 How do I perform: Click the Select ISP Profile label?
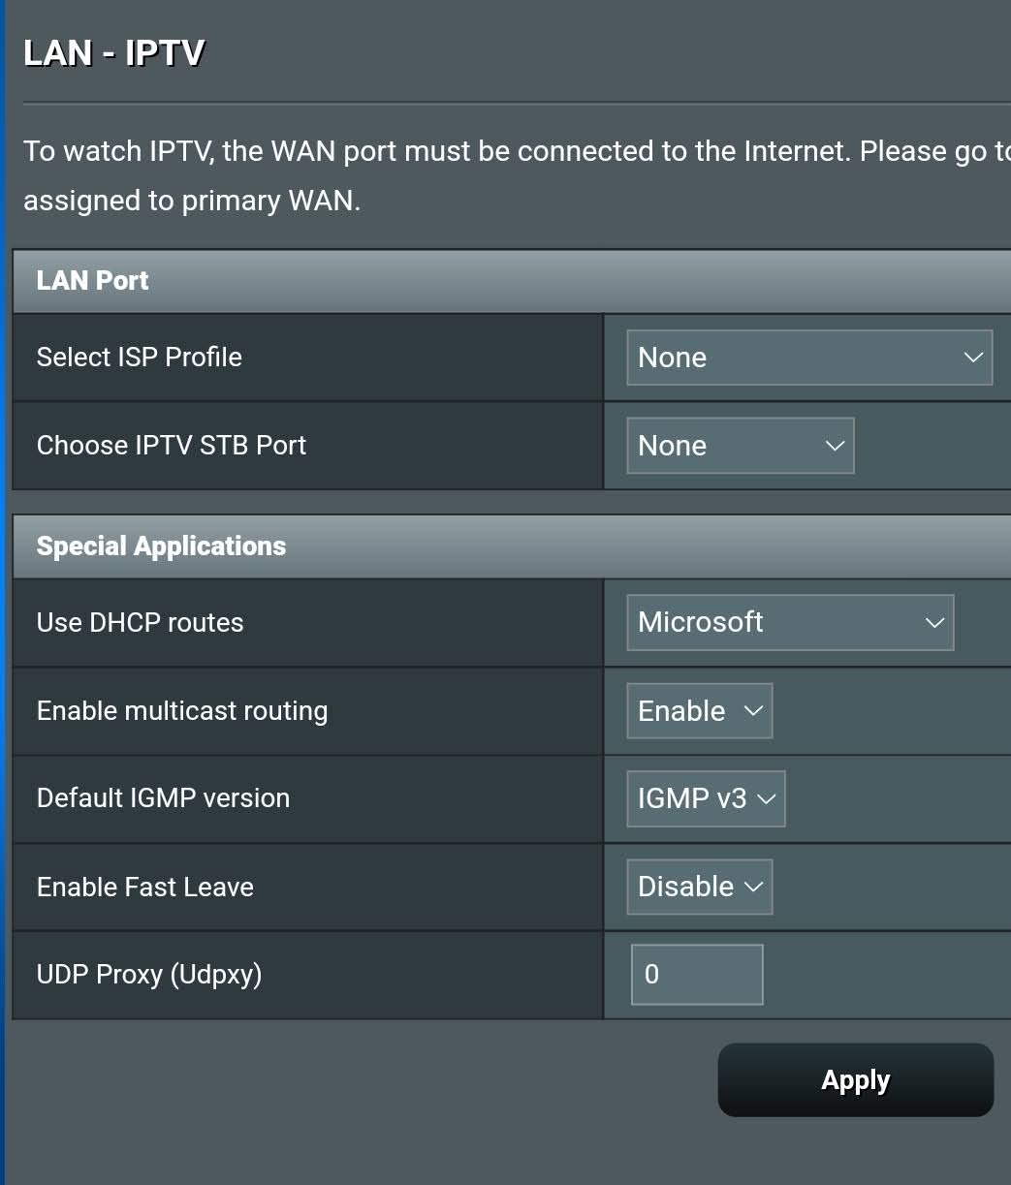pyautogui.click(x=140, y=358)
